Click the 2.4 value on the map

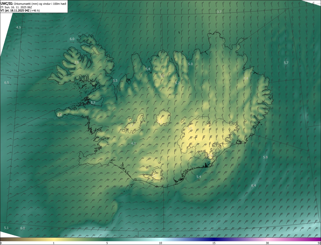(x=246, y=78)
